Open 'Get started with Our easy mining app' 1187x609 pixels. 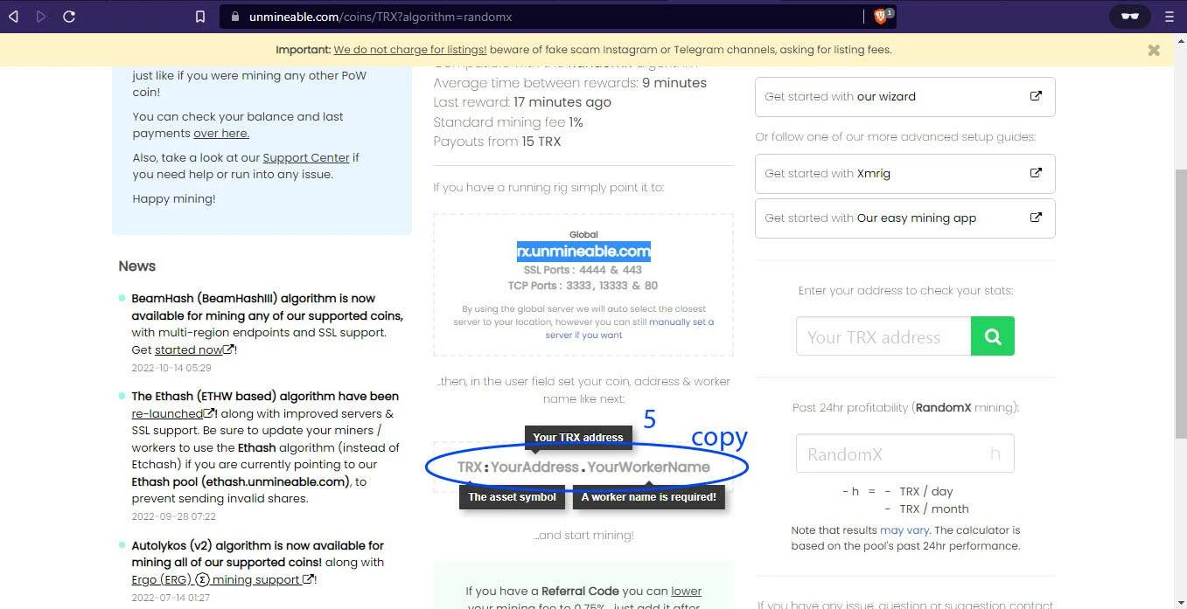[x=904, y=218]
